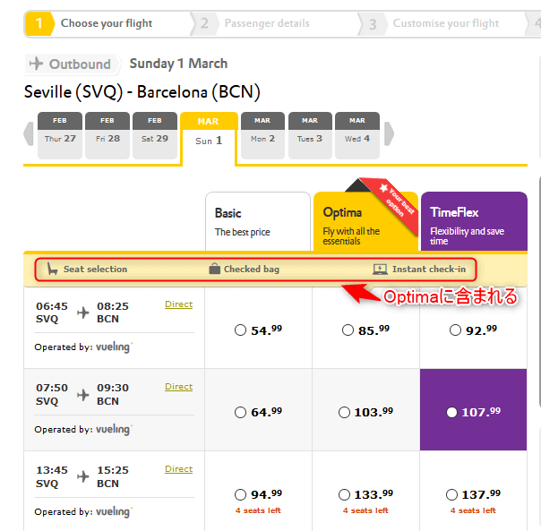Screen dimensions: 541x531
Task: Switch to Fri 28 Feb date tab
Action: (107, 136)
